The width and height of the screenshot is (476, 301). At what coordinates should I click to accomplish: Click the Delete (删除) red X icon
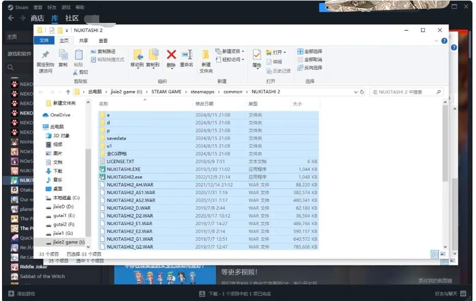171,55
